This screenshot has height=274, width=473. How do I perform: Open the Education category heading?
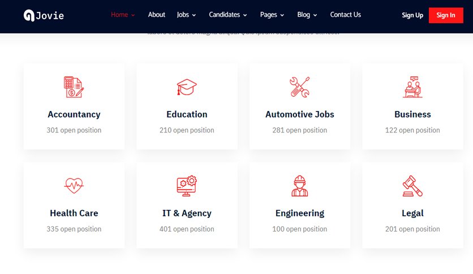(x=187, y=114)
